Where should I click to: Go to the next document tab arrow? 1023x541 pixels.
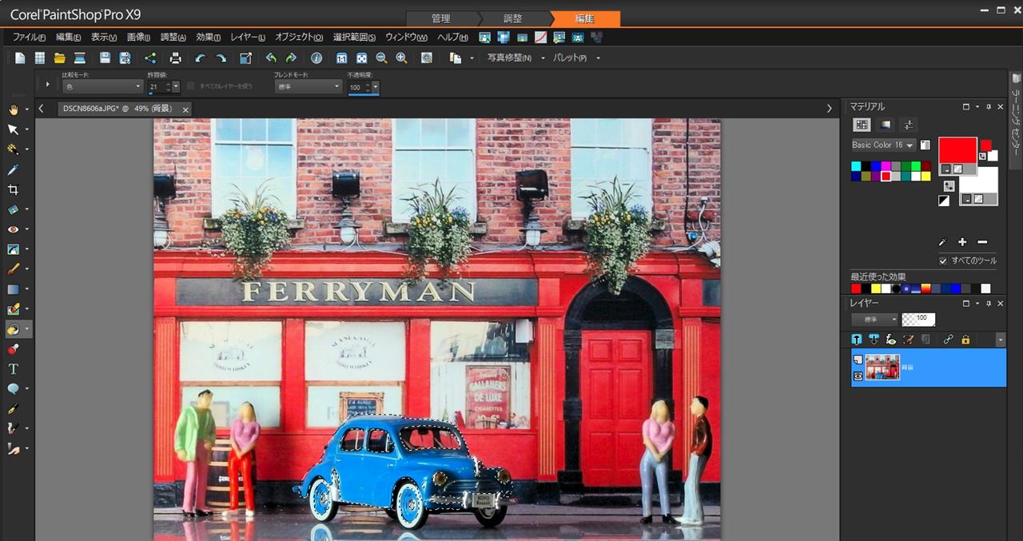click(x=829, y=109)
